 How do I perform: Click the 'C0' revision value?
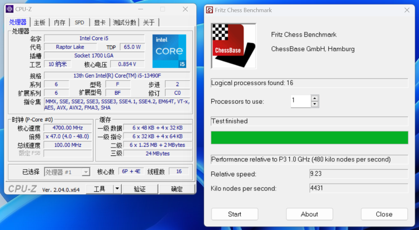pyautogui.click(x=177, y=93)
